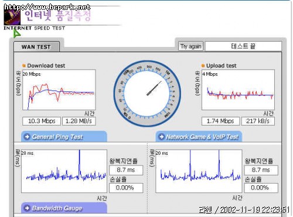Click the General Ping Test arrow icon

pos(27,137)
